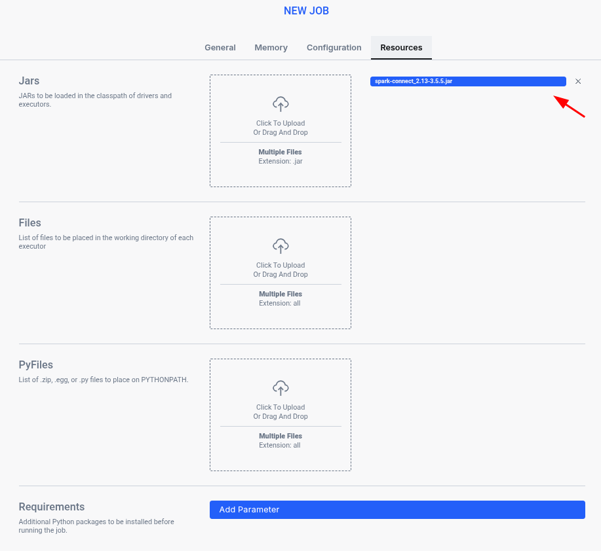This screenshot has width=601, height=551.
Task: Click the Files upload dropzone
Action: pos(281,273)
